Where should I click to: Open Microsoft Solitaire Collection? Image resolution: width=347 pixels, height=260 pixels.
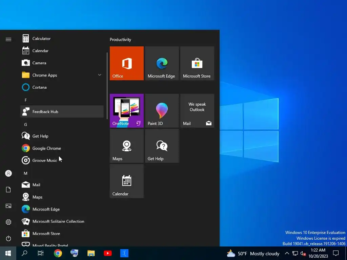[x=62, y=221]
